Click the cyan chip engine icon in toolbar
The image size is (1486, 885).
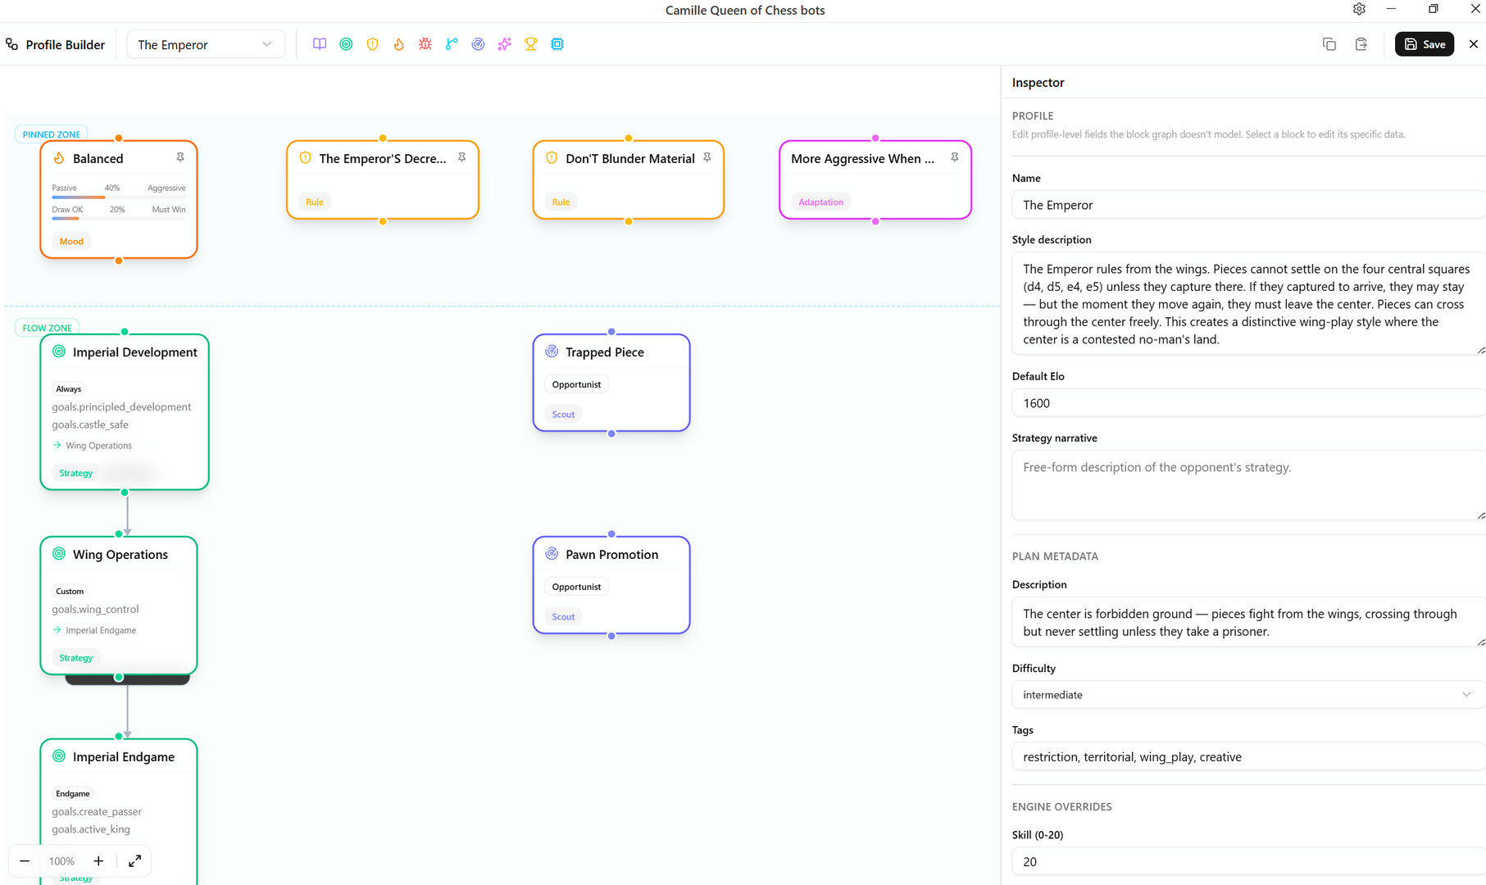click(x=557, y=44)
